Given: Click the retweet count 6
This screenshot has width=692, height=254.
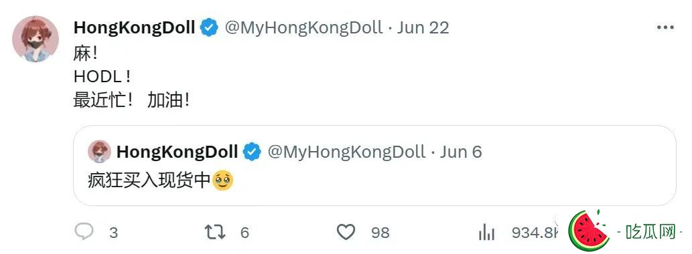Looking at the screenshot, I should (245, 233).
